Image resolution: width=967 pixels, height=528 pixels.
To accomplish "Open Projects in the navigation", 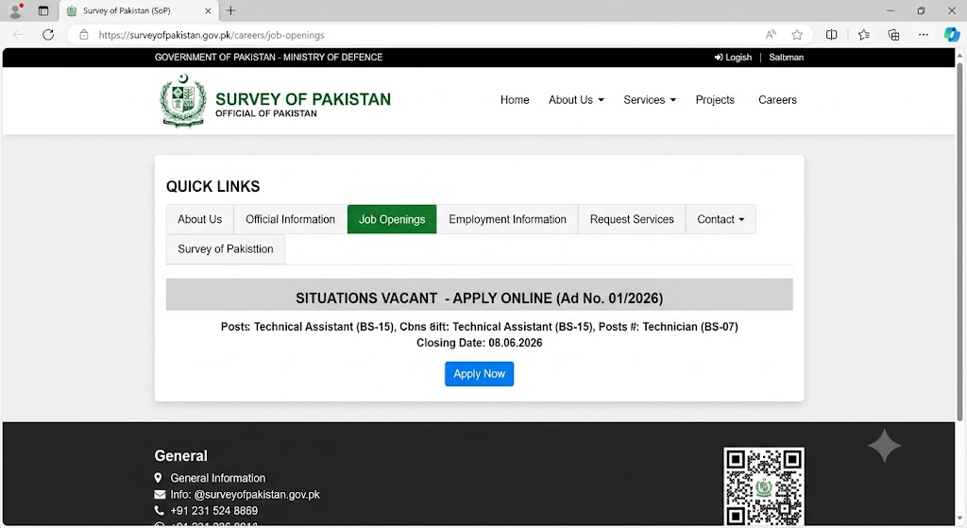I will tap(715, 100).
